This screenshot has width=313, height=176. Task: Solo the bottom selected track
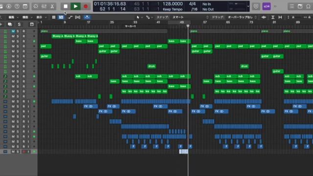point(18,152)
